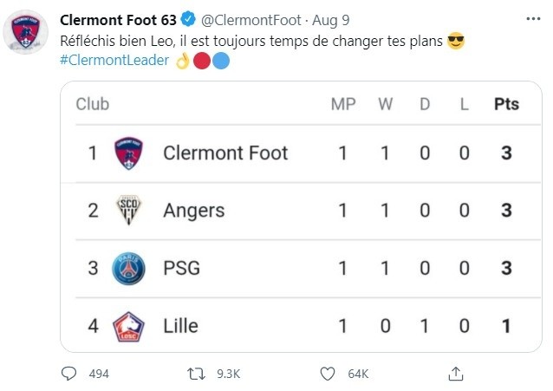Retweet using the arrows icon
This screenshot has height=391, width=553.
tap(196, 374)
